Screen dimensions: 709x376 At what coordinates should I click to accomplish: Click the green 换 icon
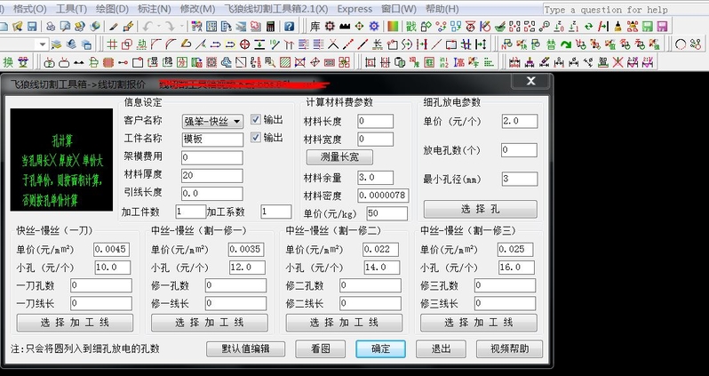coord(8,62)
